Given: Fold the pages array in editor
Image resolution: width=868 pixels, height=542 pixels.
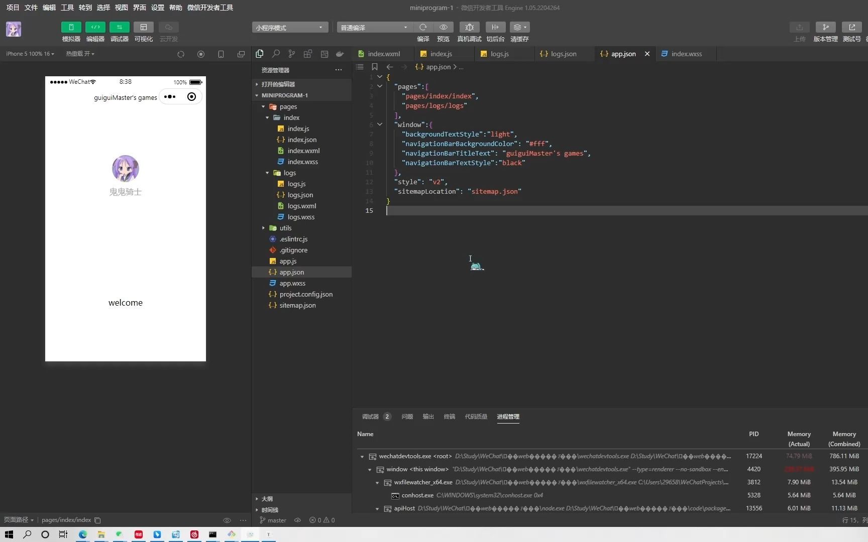Looking at the screenshot, I should click(x=380, y=86).
